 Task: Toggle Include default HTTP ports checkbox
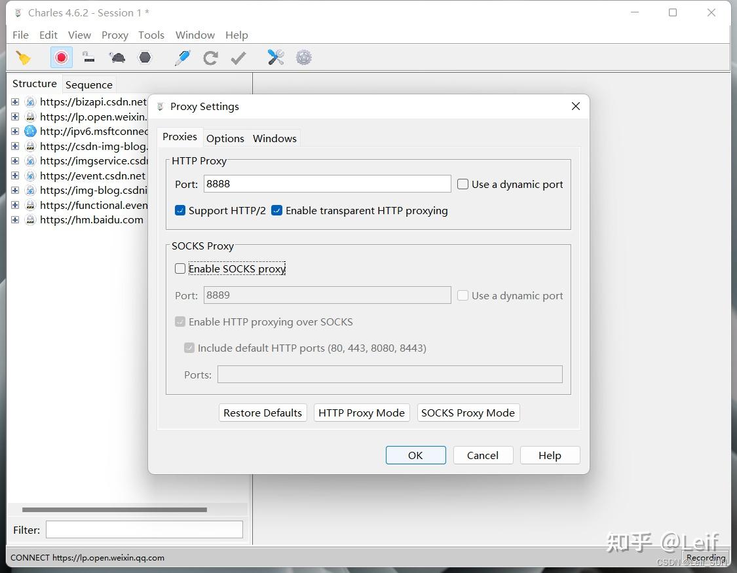[x=189, y=348]
